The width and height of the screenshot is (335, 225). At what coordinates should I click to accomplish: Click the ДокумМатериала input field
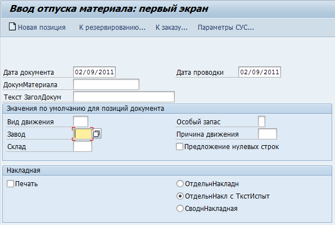[x=106, y=84]
